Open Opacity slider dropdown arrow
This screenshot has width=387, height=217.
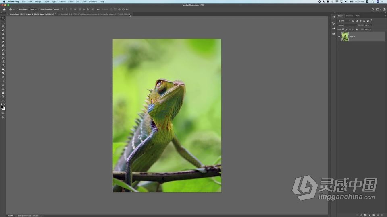pyautogui.click(x=371, y=25)
